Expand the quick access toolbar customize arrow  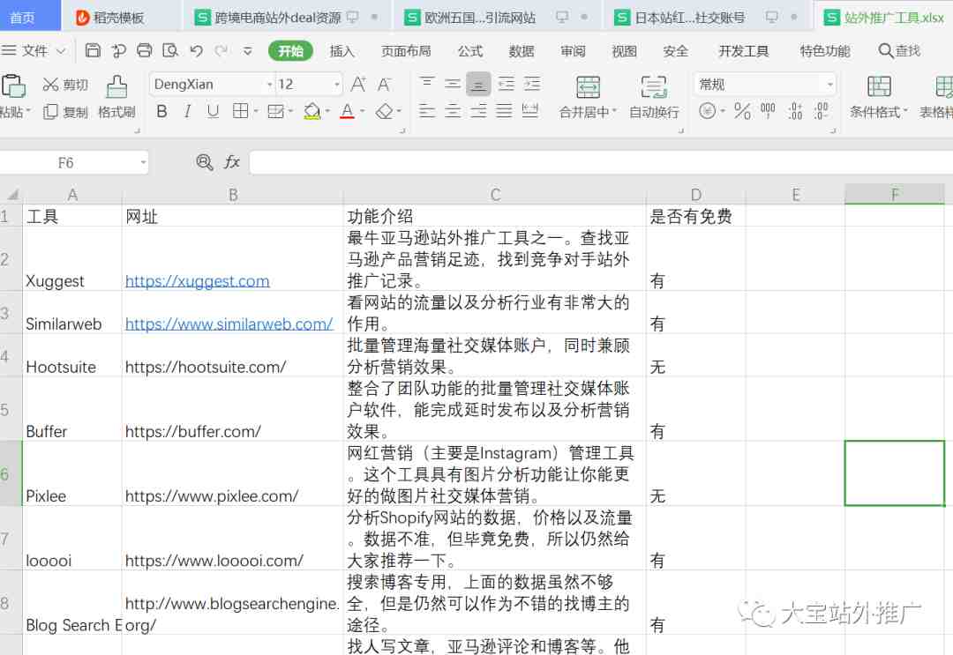pos(247,51)
